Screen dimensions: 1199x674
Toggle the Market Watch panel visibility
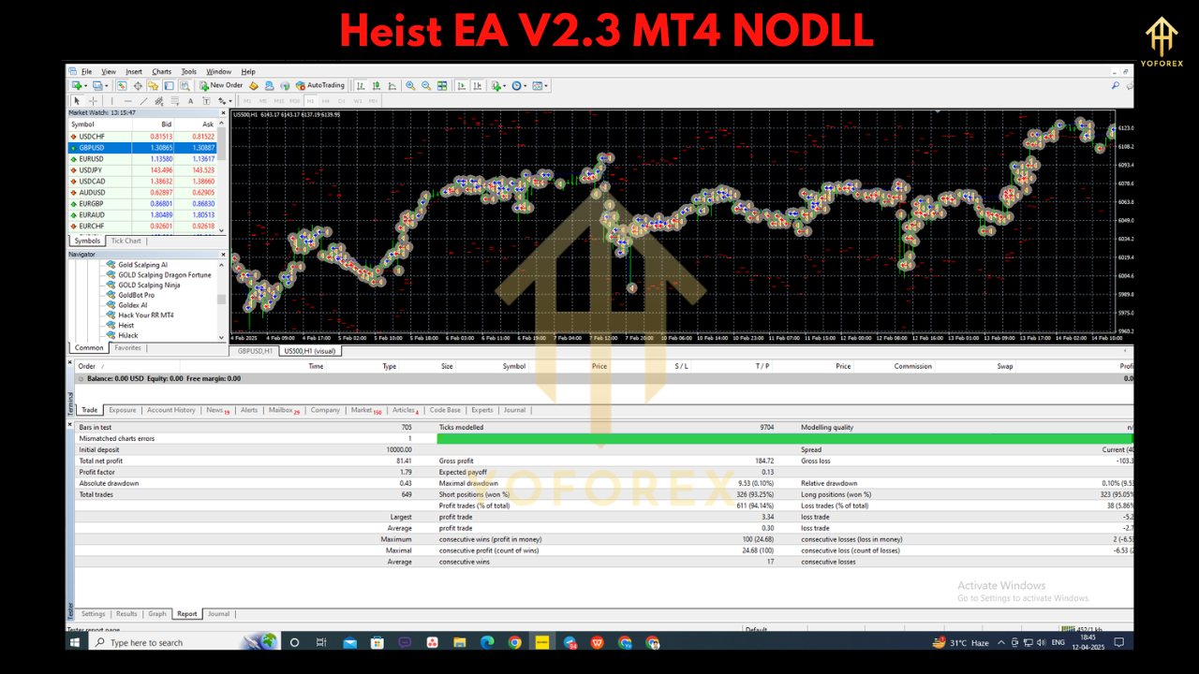click(124, 85)
